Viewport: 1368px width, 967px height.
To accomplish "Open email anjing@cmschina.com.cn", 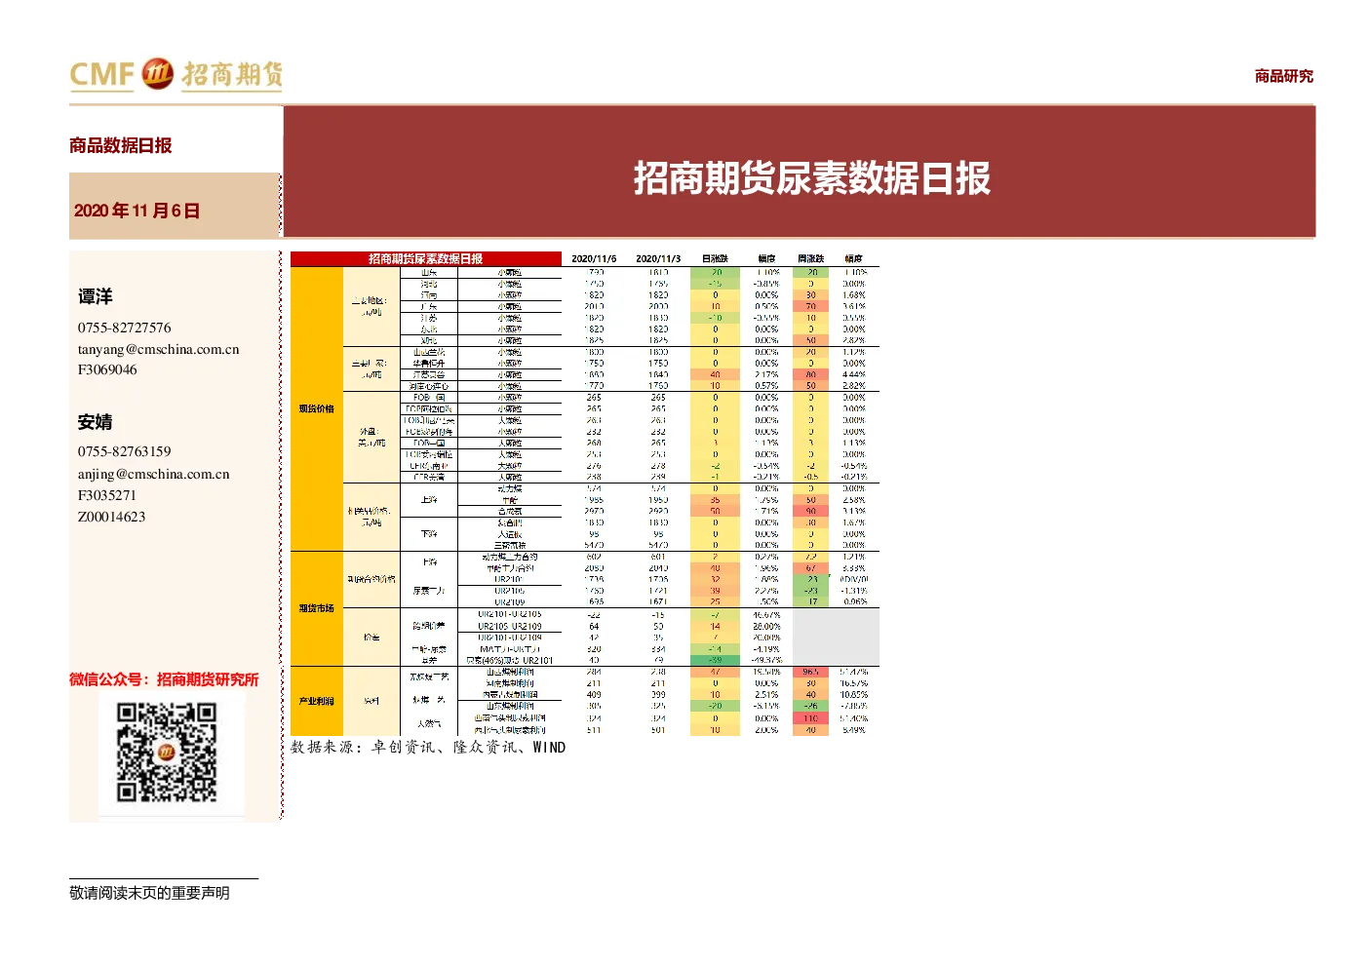I will [153, 474].
